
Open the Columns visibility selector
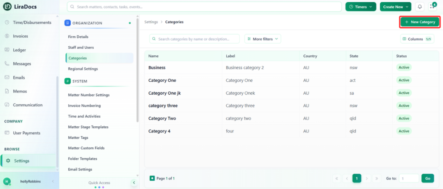[x=417, y=39]
